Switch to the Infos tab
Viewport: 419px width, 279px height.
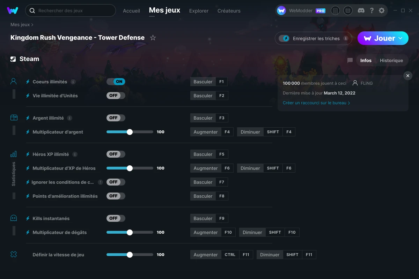coord(366,60)
